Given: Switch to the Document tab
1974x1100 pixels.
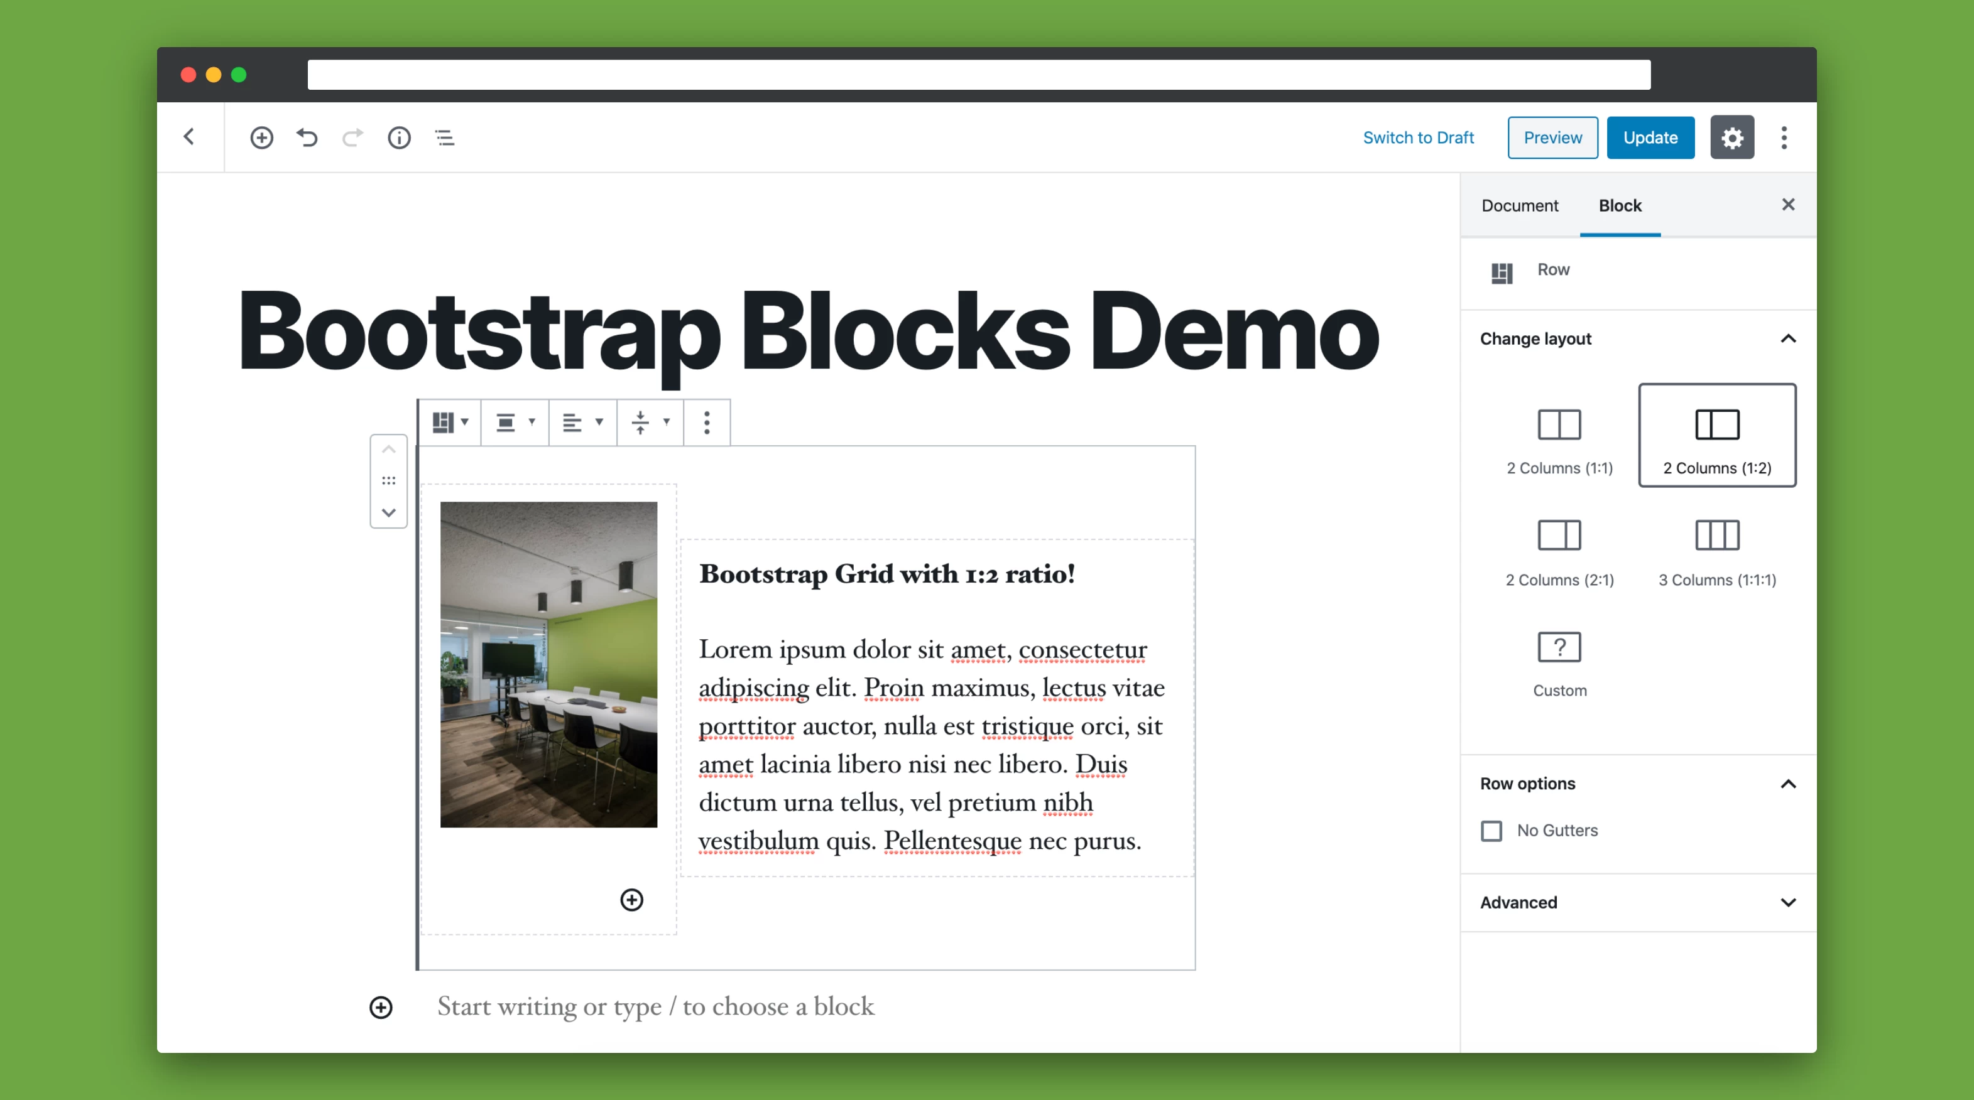Looking at the screenshot, I should pos(1520,205).
